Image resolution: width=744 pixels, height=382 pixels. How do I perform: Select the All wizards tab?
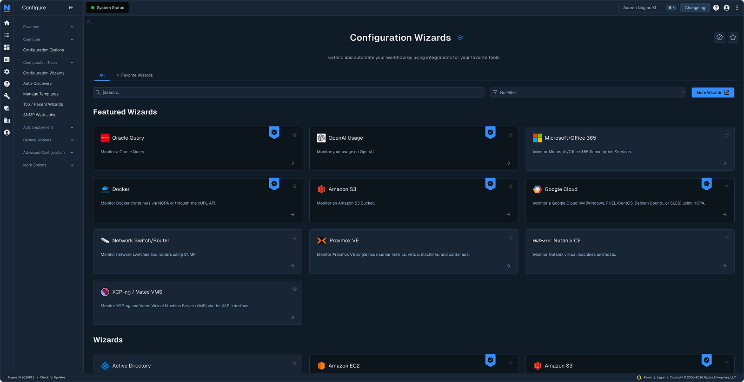pos(102,75)
